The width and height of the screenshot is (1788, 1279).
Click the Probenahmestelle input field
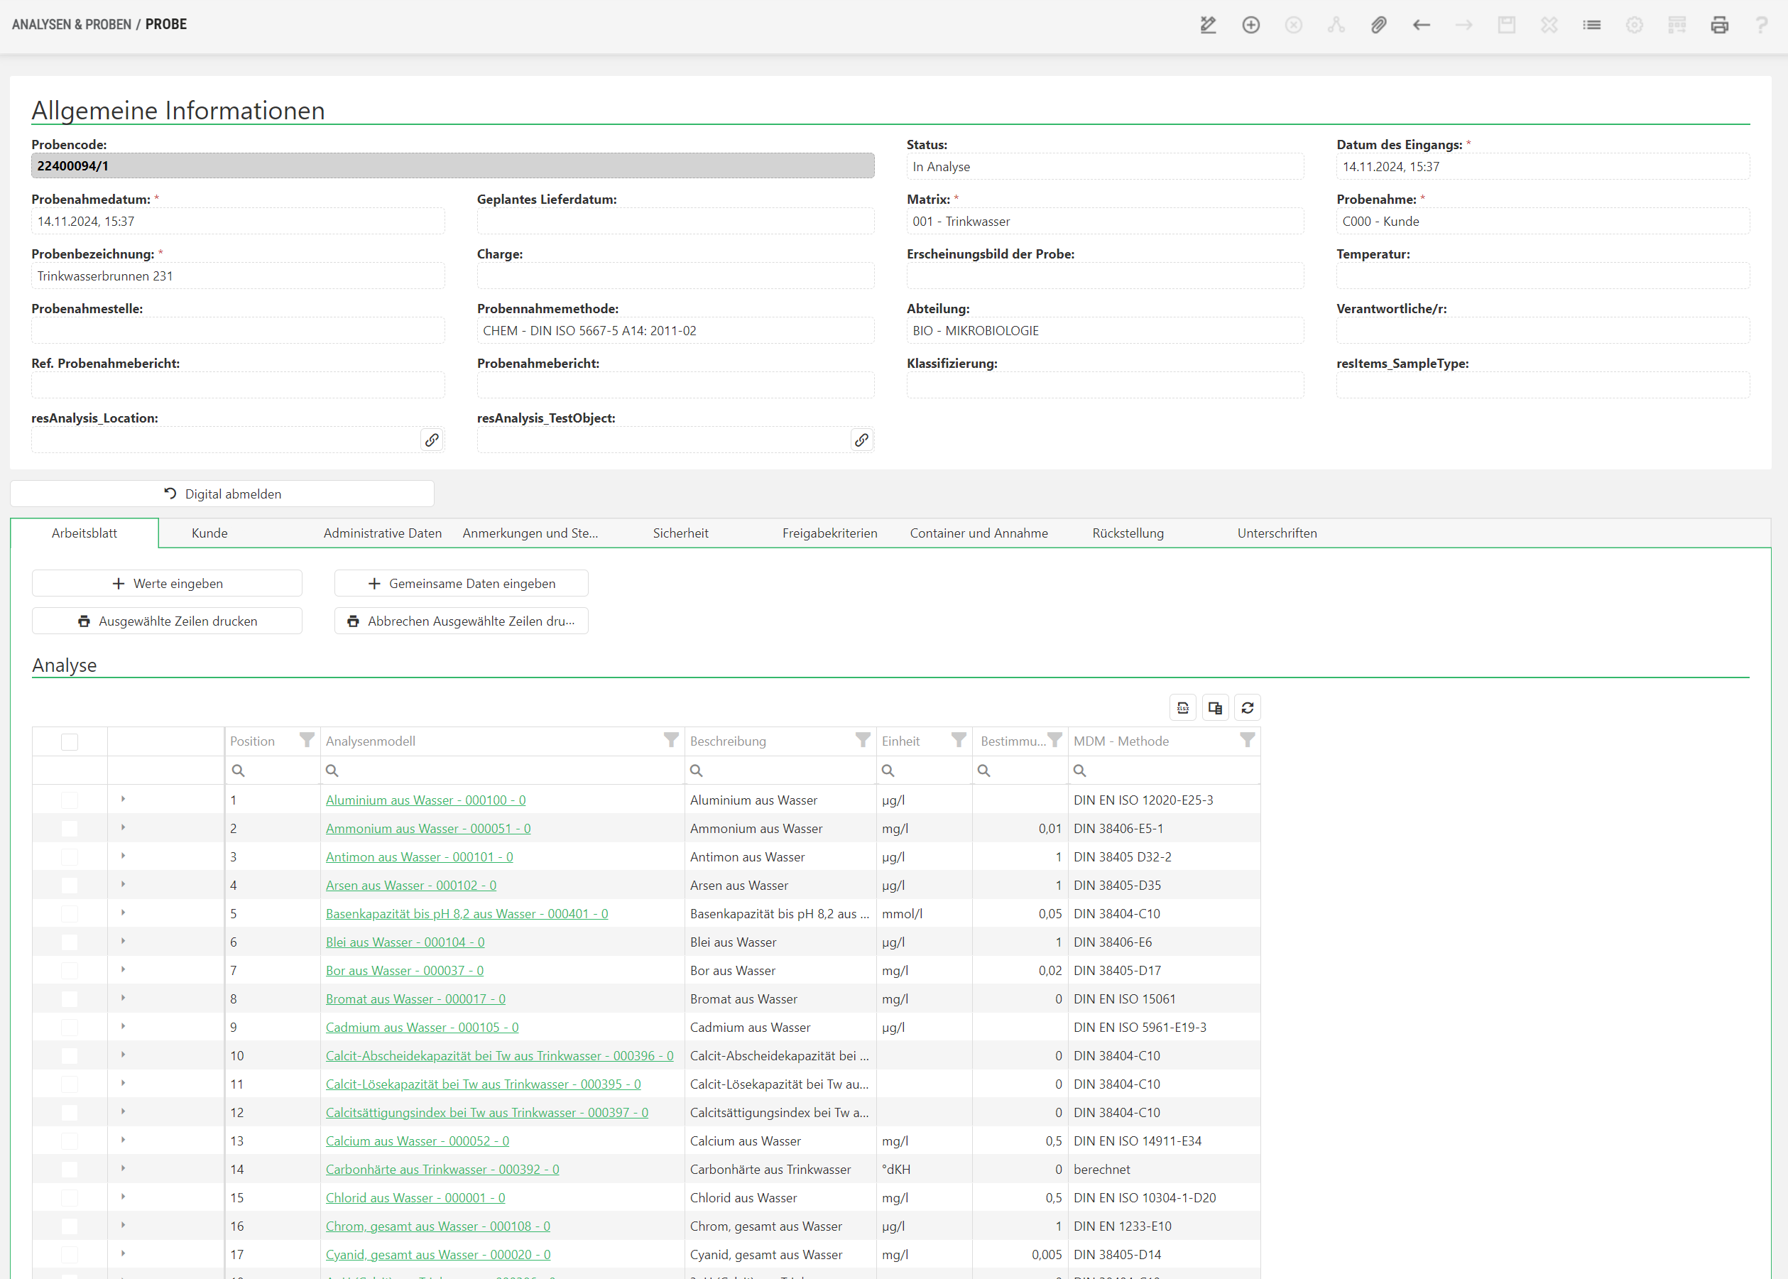(238, 331)
